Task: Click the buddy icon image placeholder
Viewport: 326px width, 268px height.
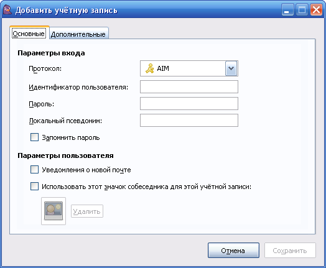Action: [x=54, y=211]
